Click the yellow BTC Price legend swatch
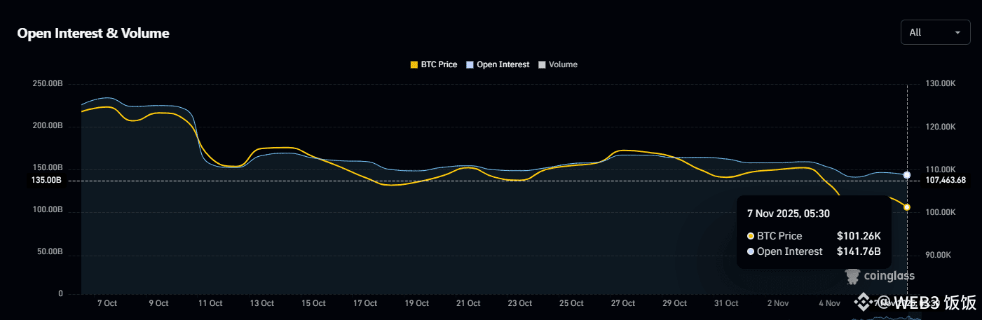This screenshot has width=982, height=320. click(x=414, y=64)
